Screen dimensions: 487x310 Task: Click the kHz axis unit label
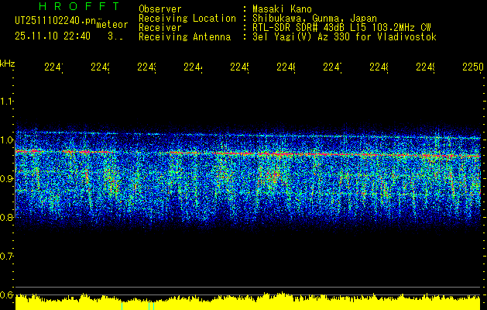(x=8, y=64)
